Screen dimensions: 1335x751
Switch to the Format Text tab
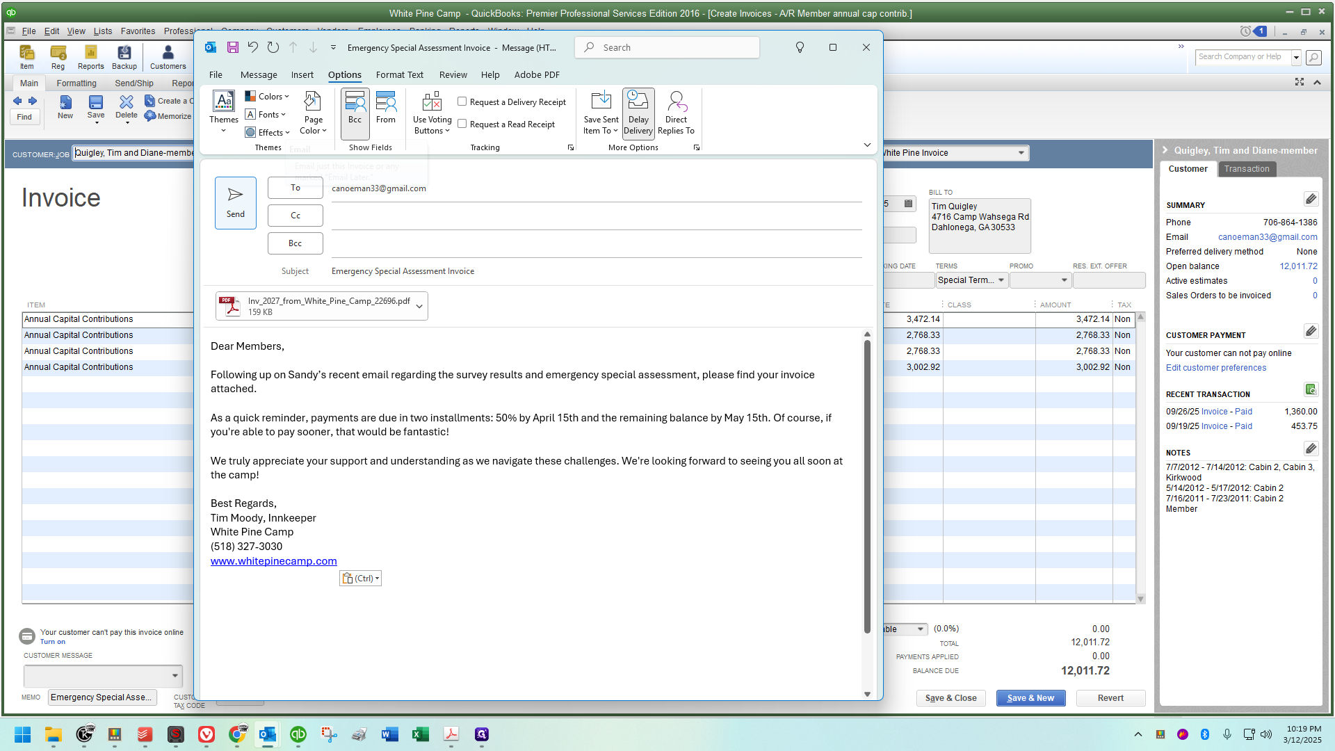[399, 74]
